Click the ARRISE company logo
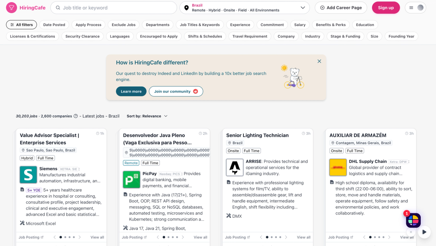The width and height of the screenshot is (436, 246). coord(235,167)
